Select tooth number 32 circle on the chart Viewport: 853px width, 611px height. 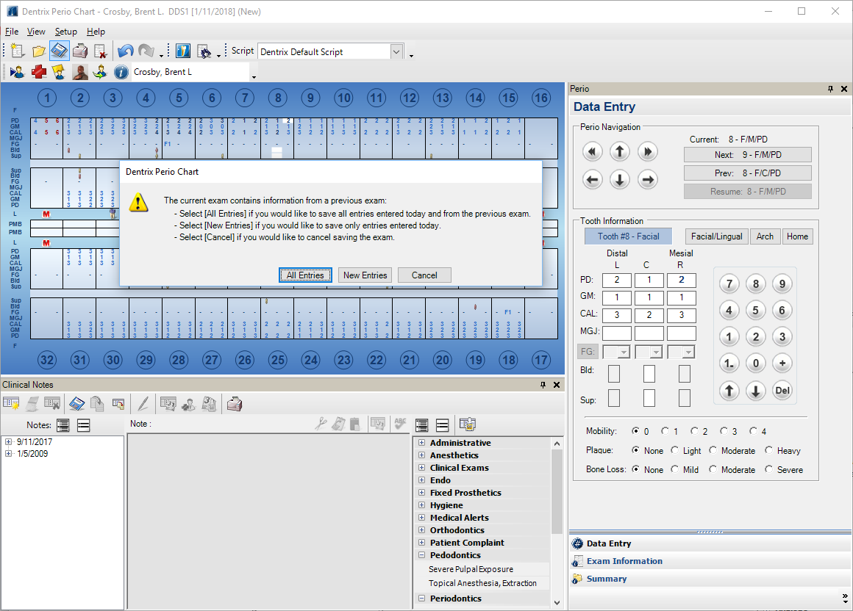47,360
